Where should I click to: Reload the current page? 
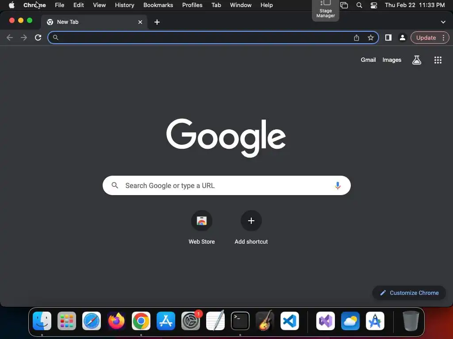[x=38, y=38]
